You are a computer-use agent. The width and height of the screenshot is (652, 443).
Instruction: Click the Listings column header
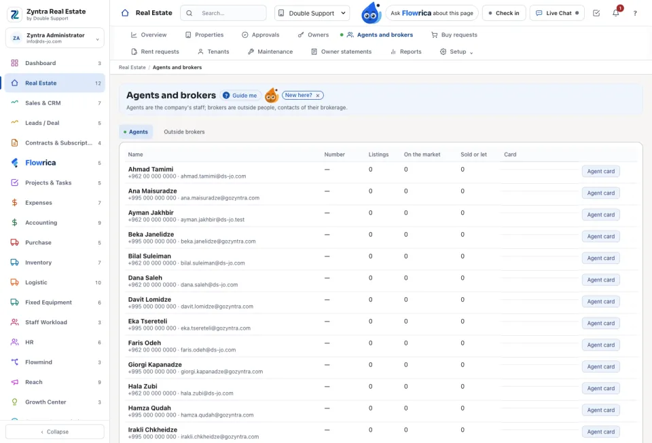[378, 155]
